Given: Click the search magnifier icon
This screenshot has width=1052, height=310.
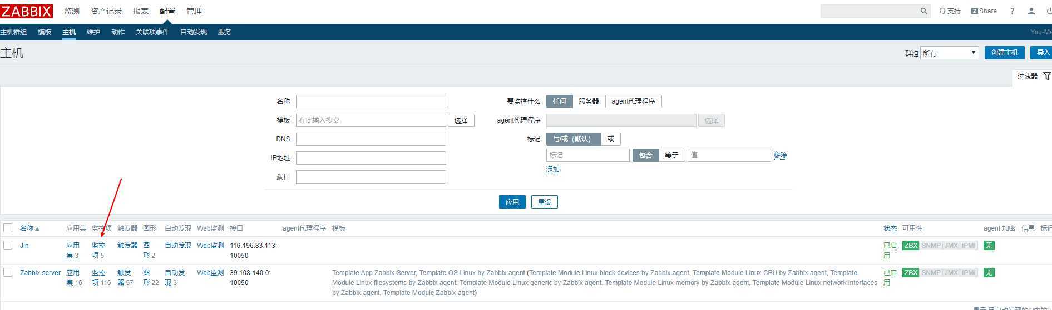Looking at the screenshot, I should 923,11.
